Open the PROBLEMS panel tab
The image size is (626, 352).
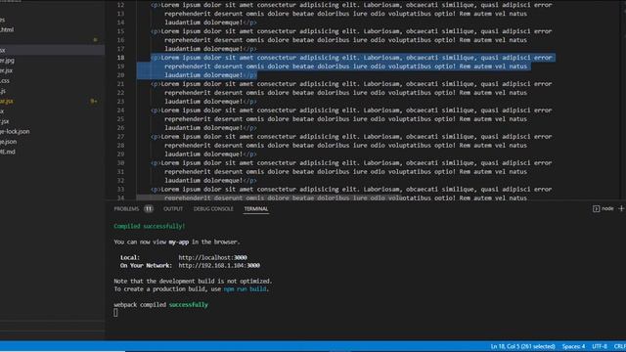[126, 208]
